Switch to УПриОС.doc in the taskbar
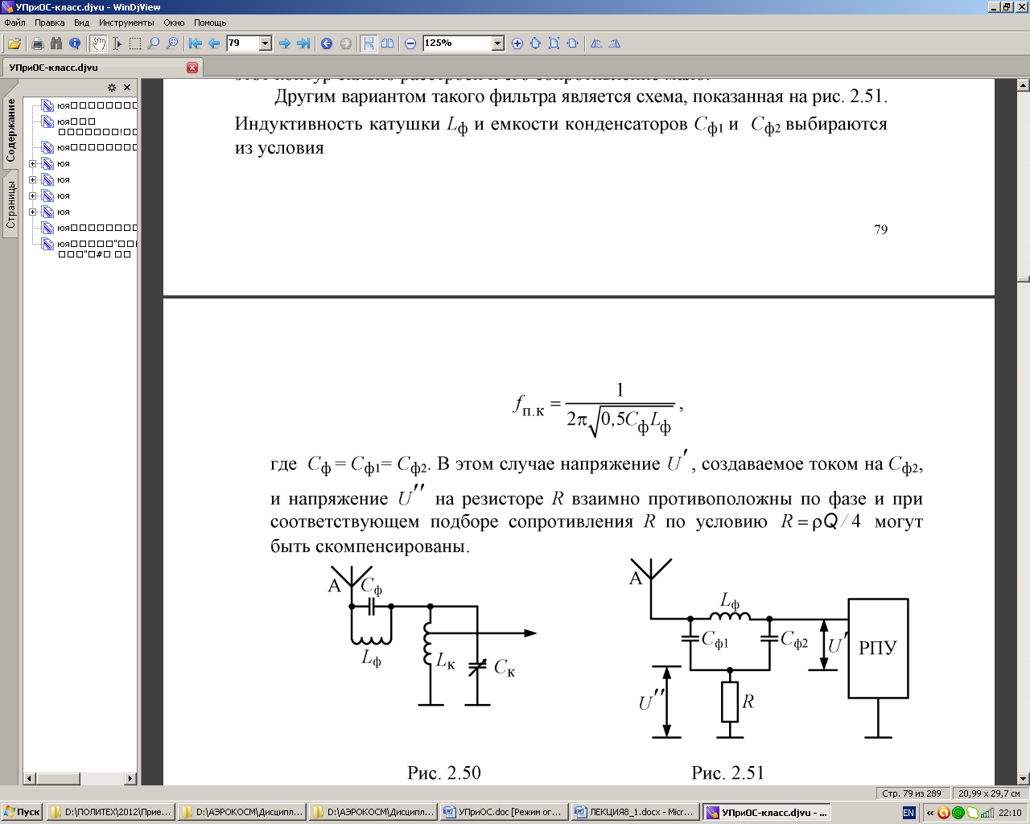Viewport: 1030px width, 824px height. 503,813
